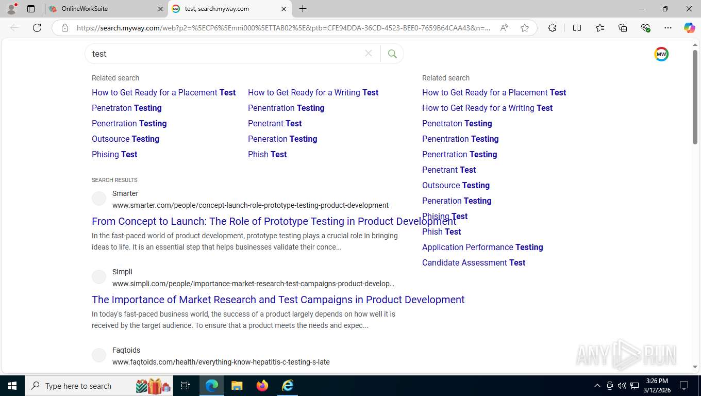701x396 pixels.
Task: Switch to OnlineWorkSuite tab
Action: point(106,9)
